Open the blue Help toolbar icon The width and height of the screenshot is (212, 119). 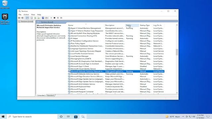[43, 18]
